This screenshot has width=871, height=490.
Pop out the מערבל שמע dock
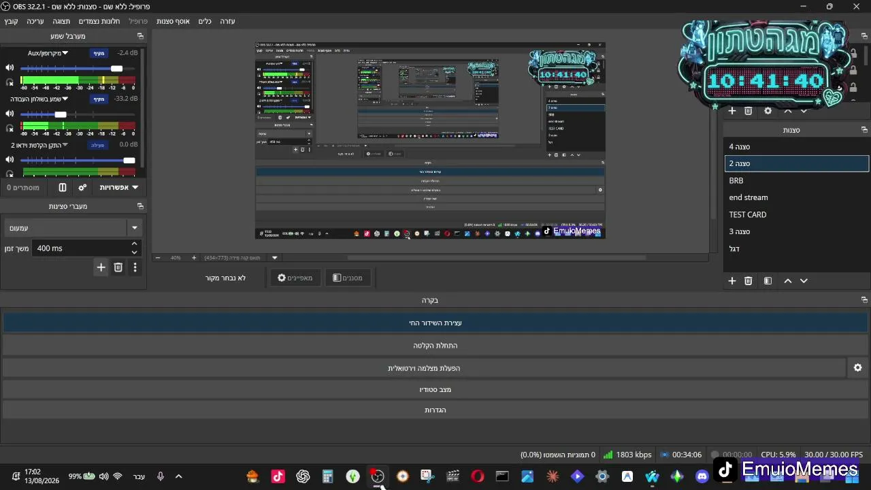pyautogui.click(x=141, y=36)
